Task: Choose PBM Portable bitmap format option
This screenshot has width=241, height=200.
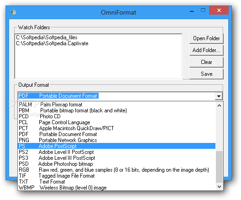Action: [x=116, y=111]
